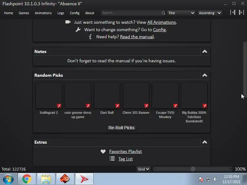This screenshot has width=247, height=185.
Task: Click the volume speaker tray icon
Action: [x=216, y=179]
